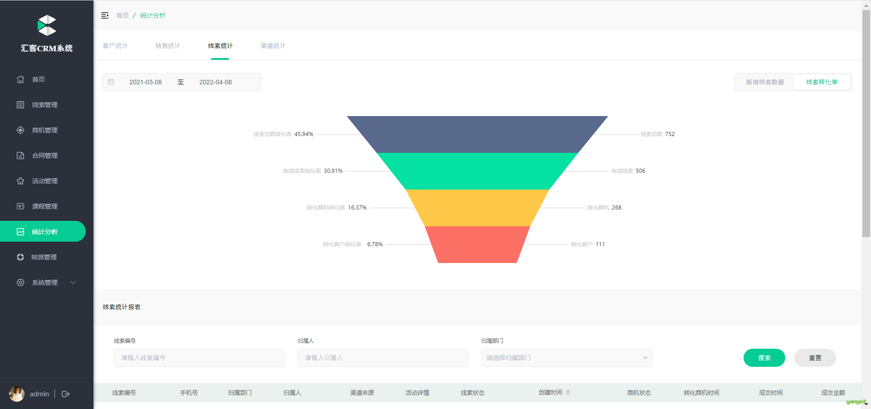Screen dimensions: 871x409
Task: Open the 归属部门 dropdown
Action: point(567,358)
